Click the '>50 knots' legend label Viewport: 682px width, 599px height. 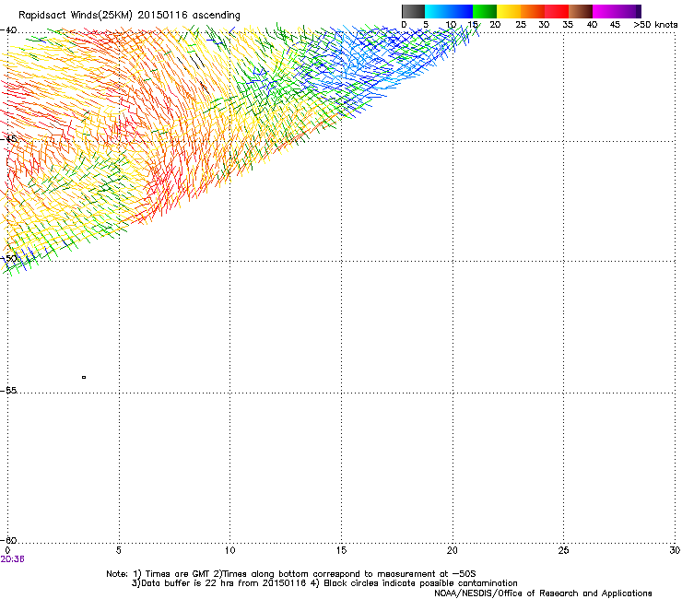click(655, 25)
